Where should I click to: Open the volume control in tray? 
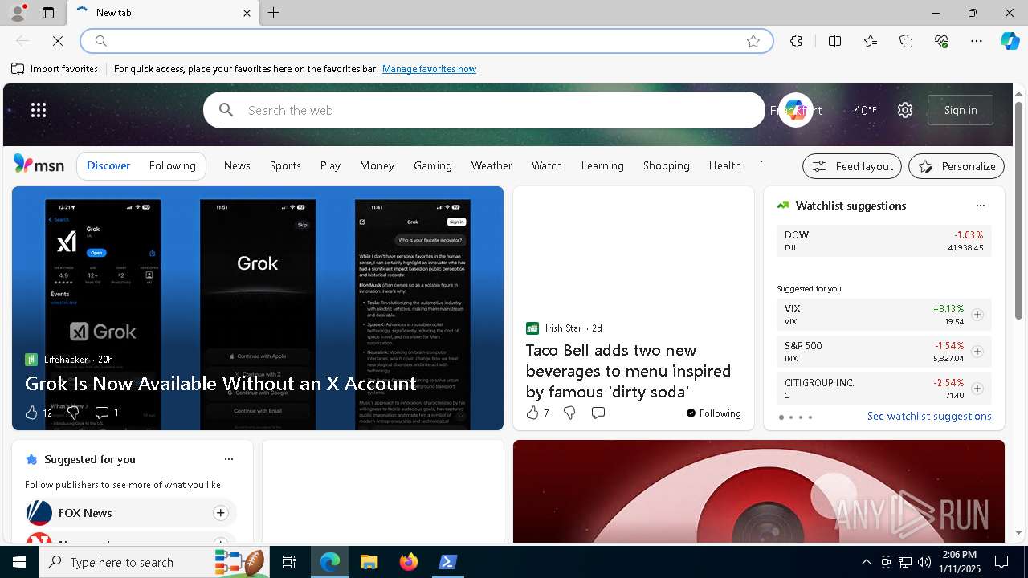[924, 562]
